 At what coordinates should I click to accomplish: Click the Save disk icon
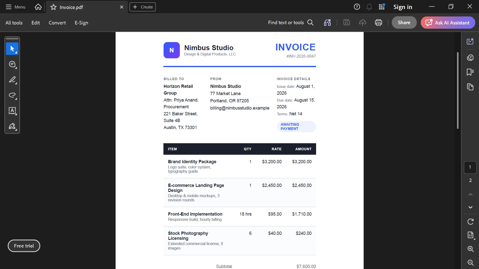coord(346,22)
